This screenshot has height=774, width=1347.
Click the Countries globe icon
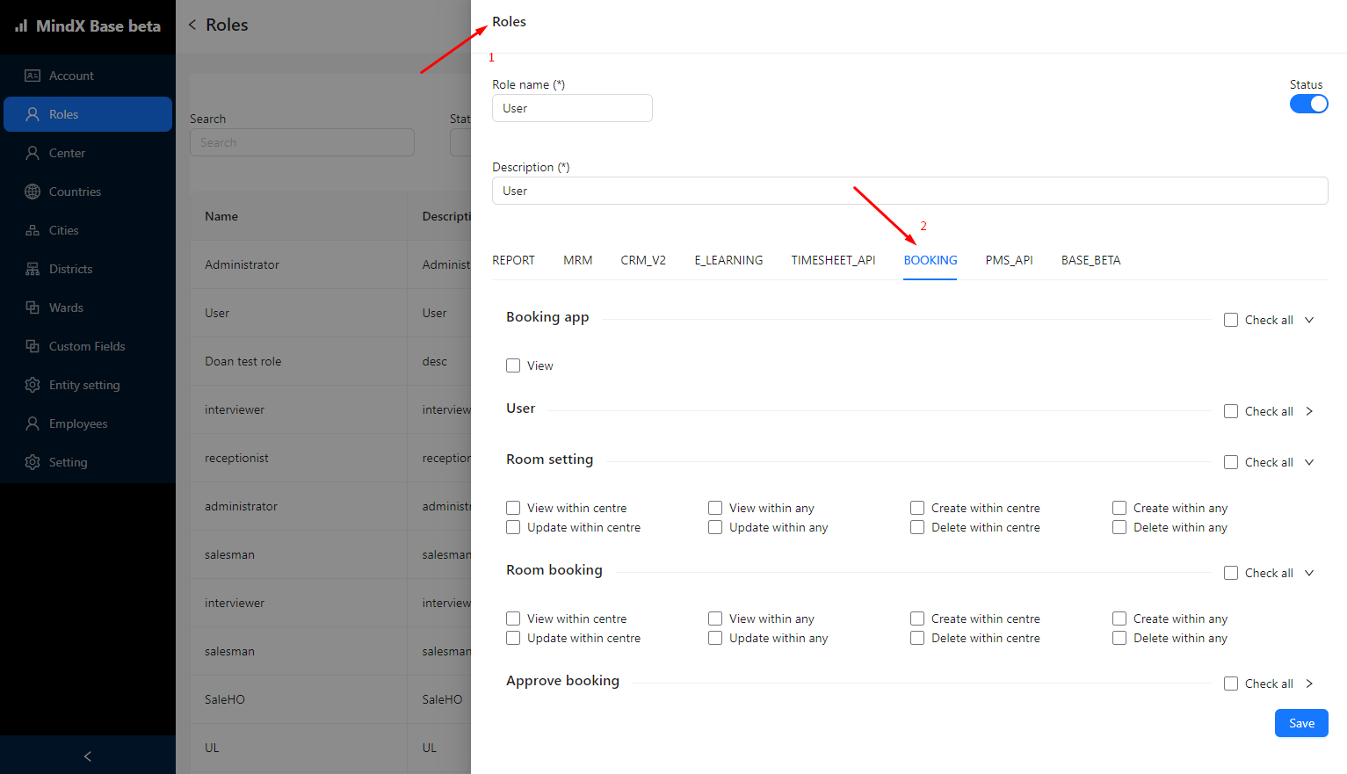pos(33,192)
